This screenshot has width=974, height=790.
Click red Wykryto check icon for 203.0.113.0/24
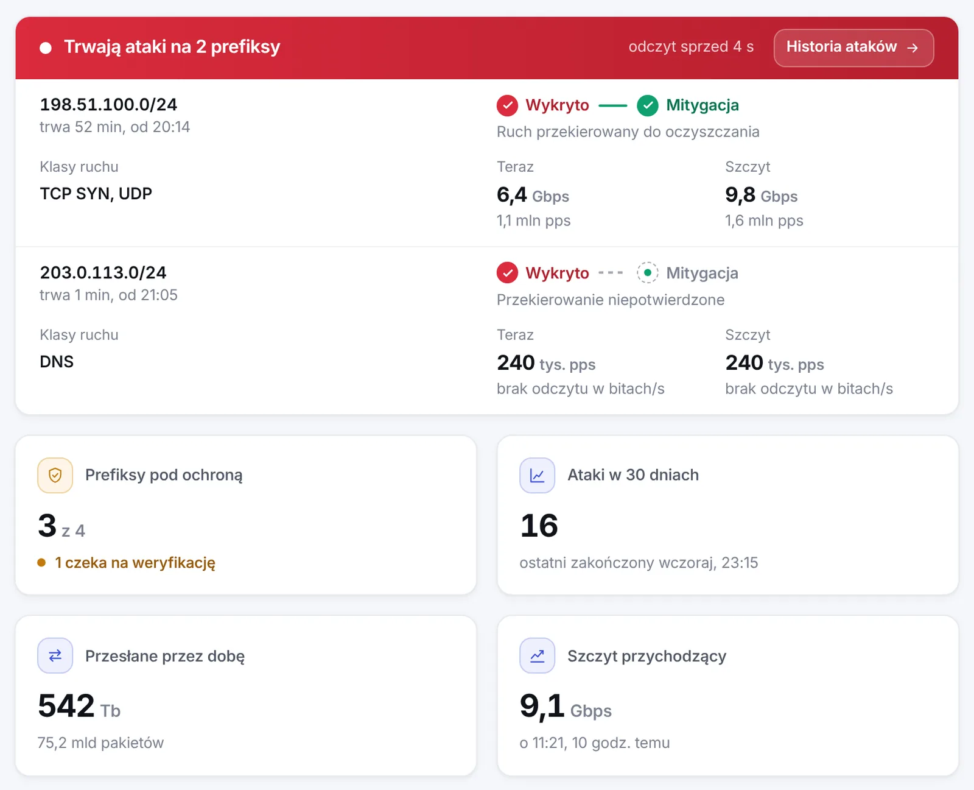[507, 273]
